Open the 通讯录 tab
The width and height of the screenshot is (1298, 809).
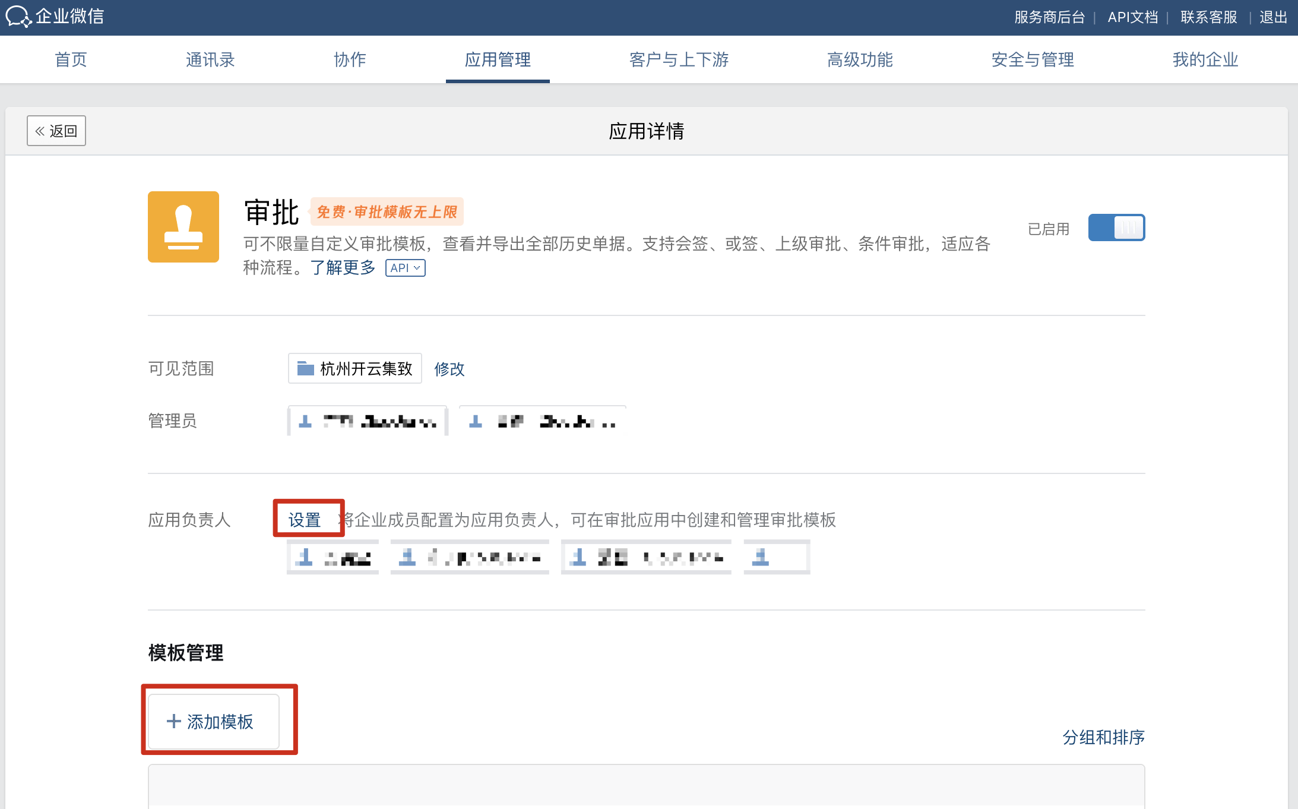pyautogui.click(x=210, y=59)
